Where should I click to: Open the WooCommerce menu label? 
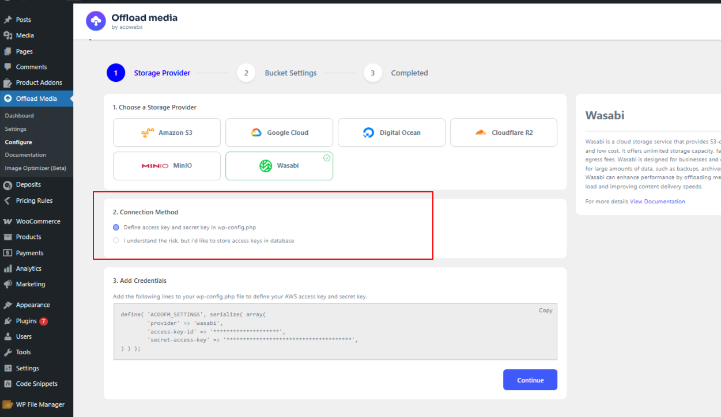click(38, 221)
